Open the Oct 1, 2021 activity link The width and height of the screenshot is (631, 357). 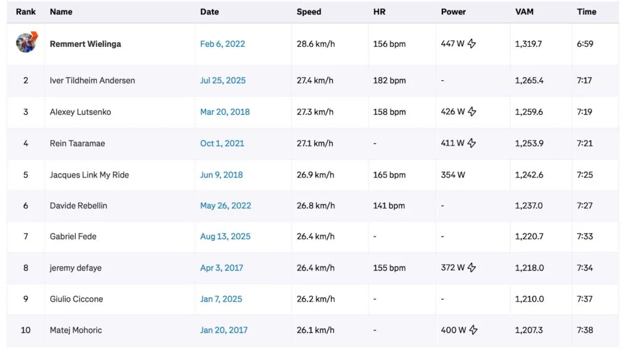[x=222, y=143]
